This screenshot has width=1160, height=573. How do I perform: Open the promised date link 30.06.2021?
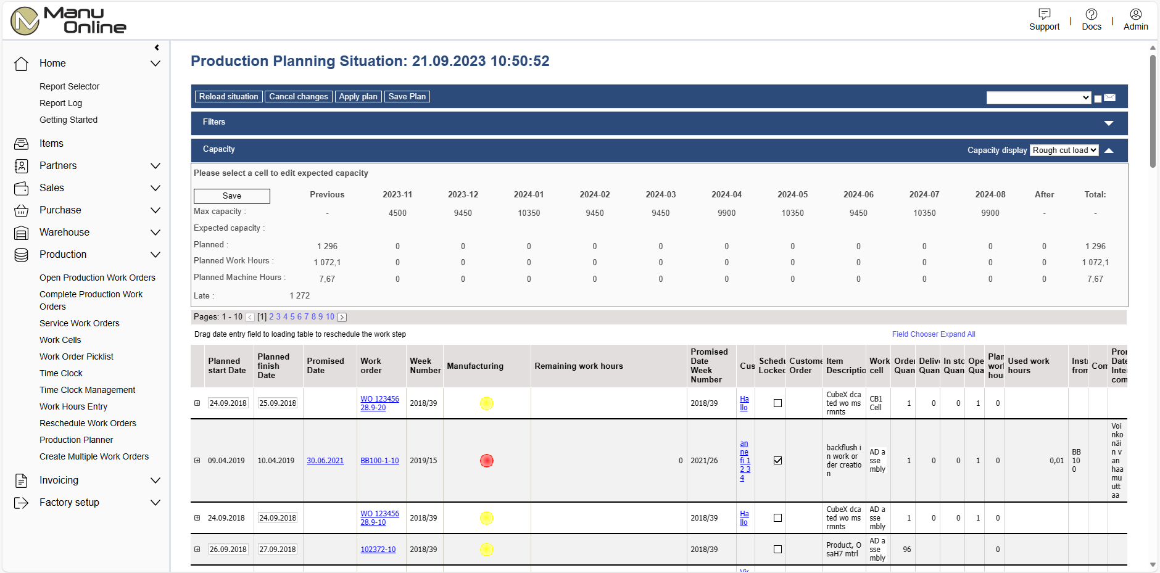[x=325, y=461]
